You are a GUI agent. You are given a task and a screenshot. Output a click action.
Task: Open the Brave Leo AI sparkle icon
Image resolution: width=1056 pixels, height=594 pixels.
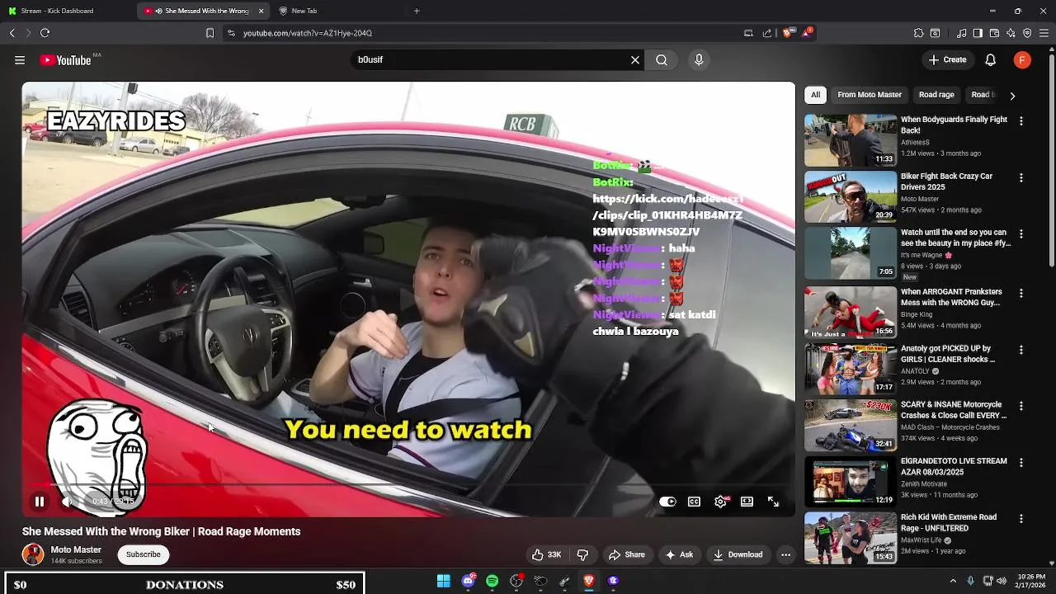1011,33
